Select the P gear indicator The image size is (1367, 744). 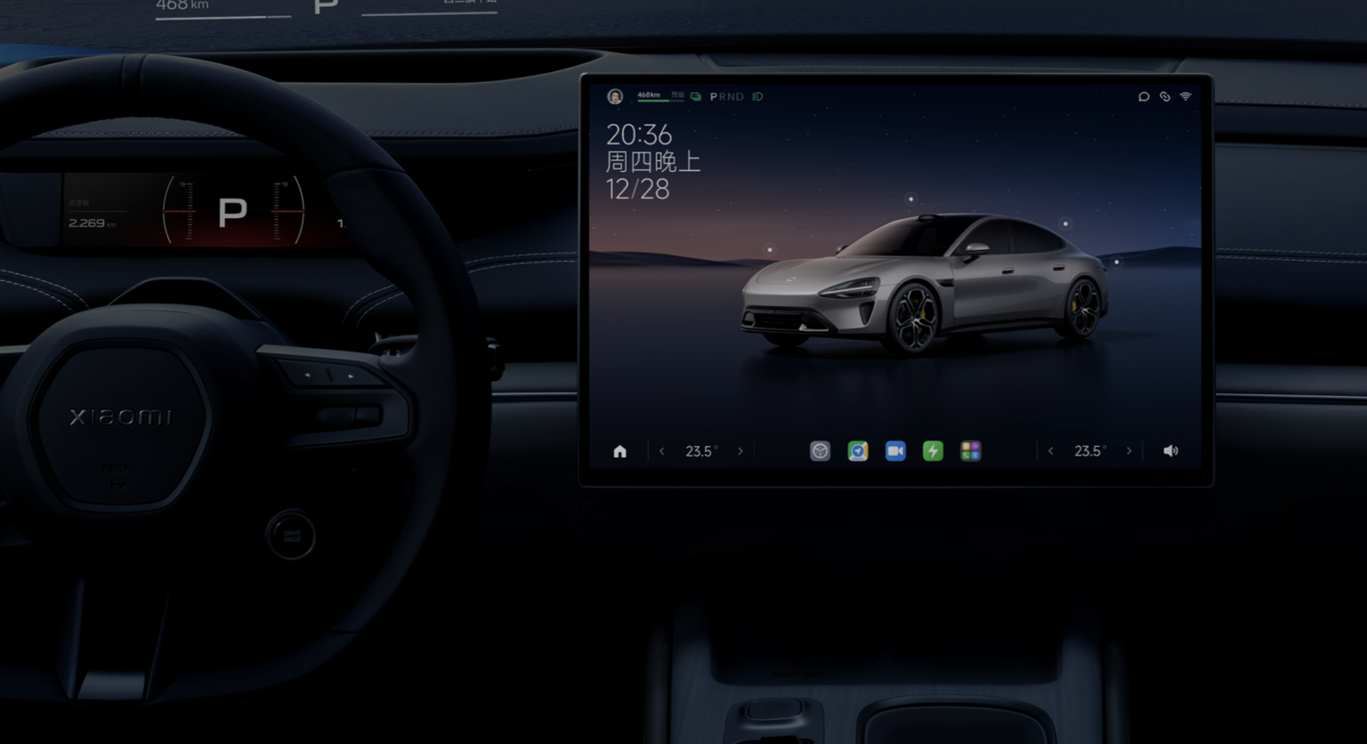coord(713,96)
